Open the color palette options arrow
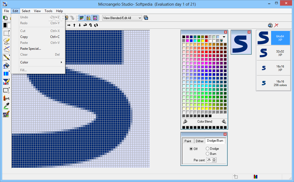 [x=224, y=37]
